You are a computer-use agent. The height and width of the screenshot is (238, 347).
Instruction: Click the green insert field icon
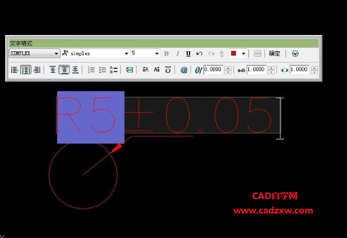click(x=129, y=70)
